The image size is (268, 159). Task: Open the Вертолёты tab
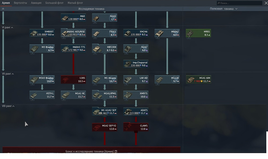click(20, 3)
